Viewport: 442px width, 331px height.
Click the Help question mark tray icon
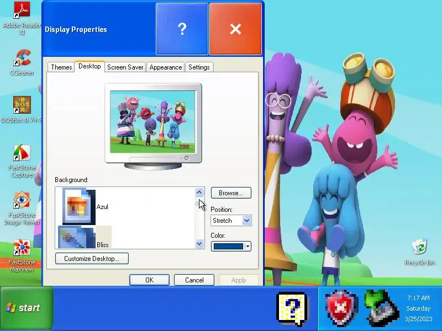[x=293, y=309]
